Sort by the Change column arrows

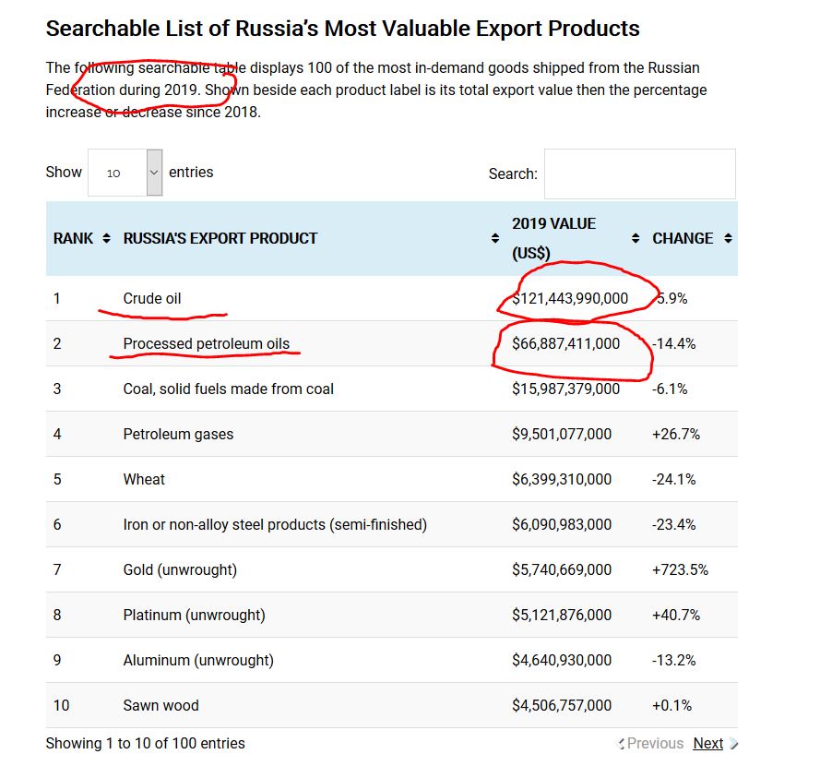click(x=728, y=239)
